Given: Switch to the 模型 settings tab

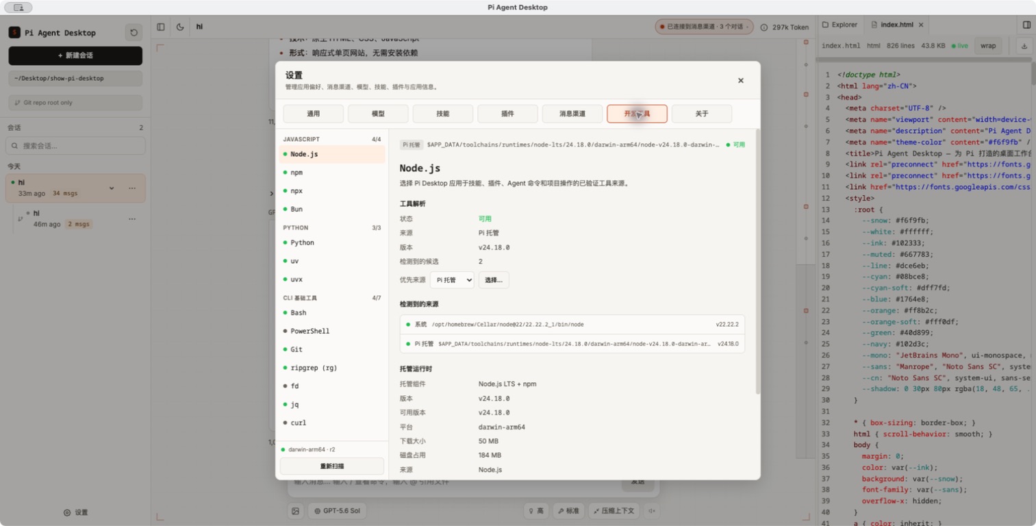Looking at the screenshot, I should 378,114.
